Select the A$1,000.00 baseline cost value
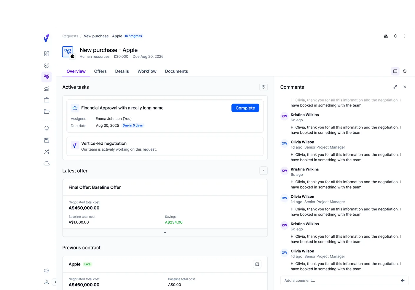 coord(79,222)
